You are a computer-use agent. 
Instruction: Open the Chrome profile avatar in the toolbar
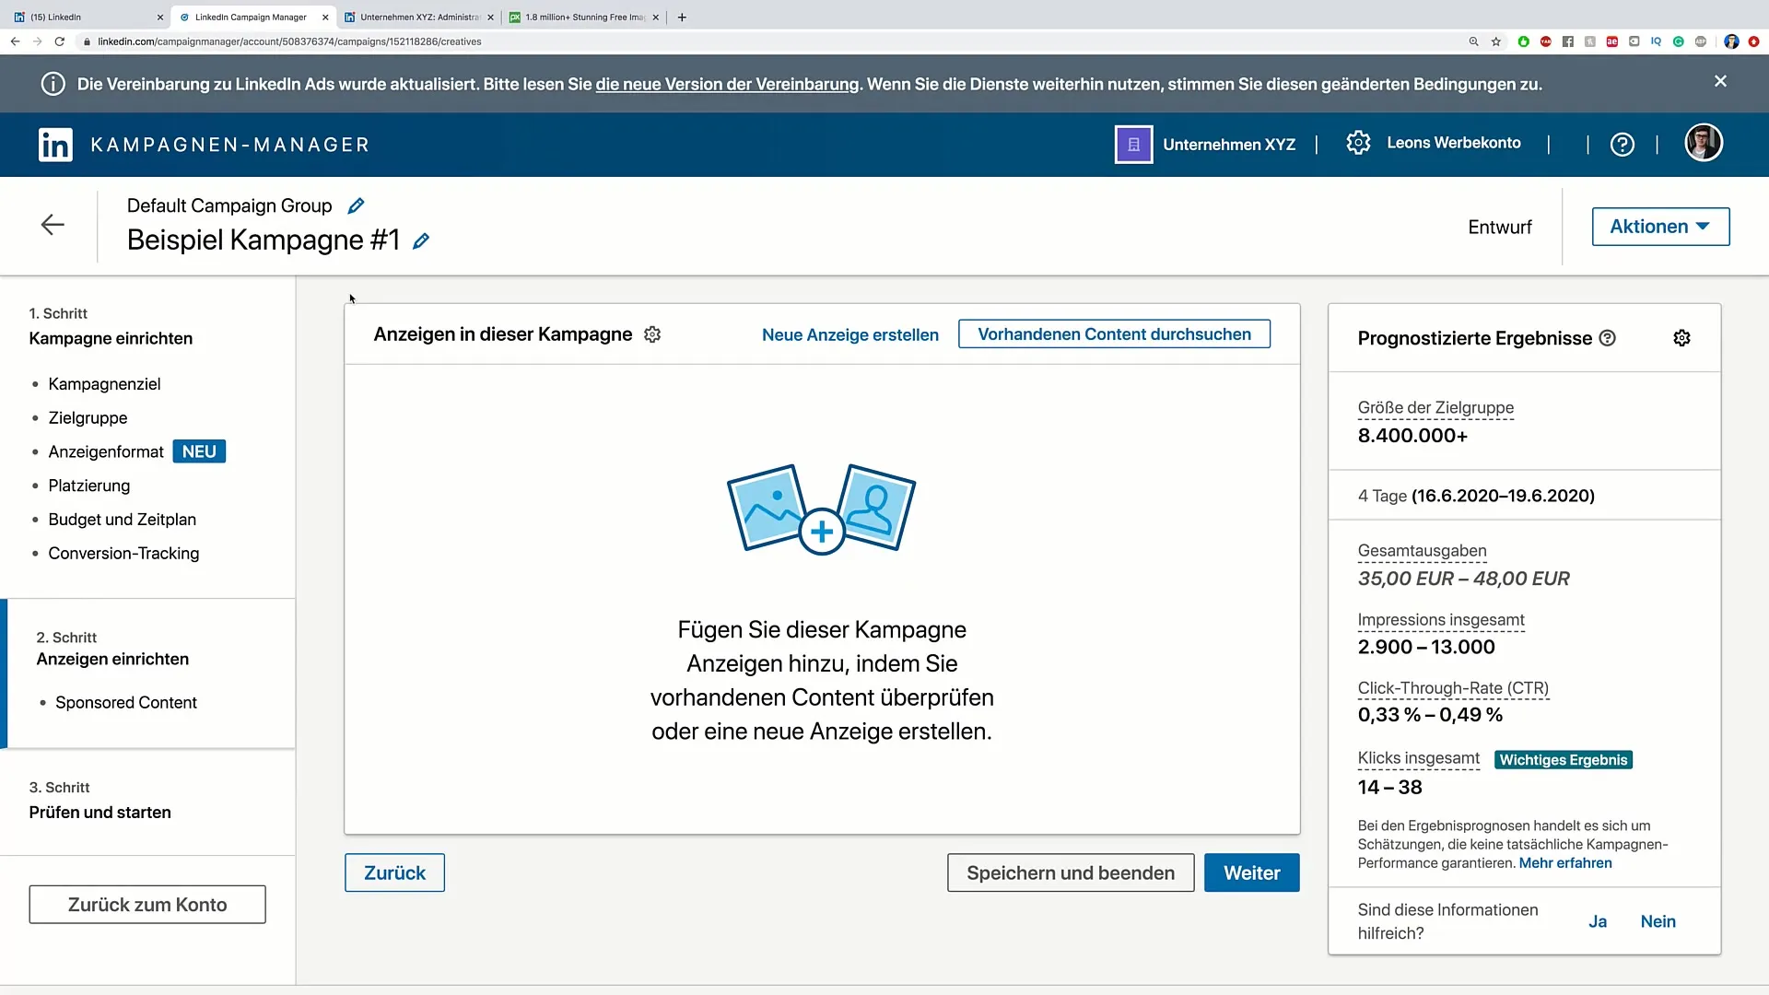pos(1731,41)
